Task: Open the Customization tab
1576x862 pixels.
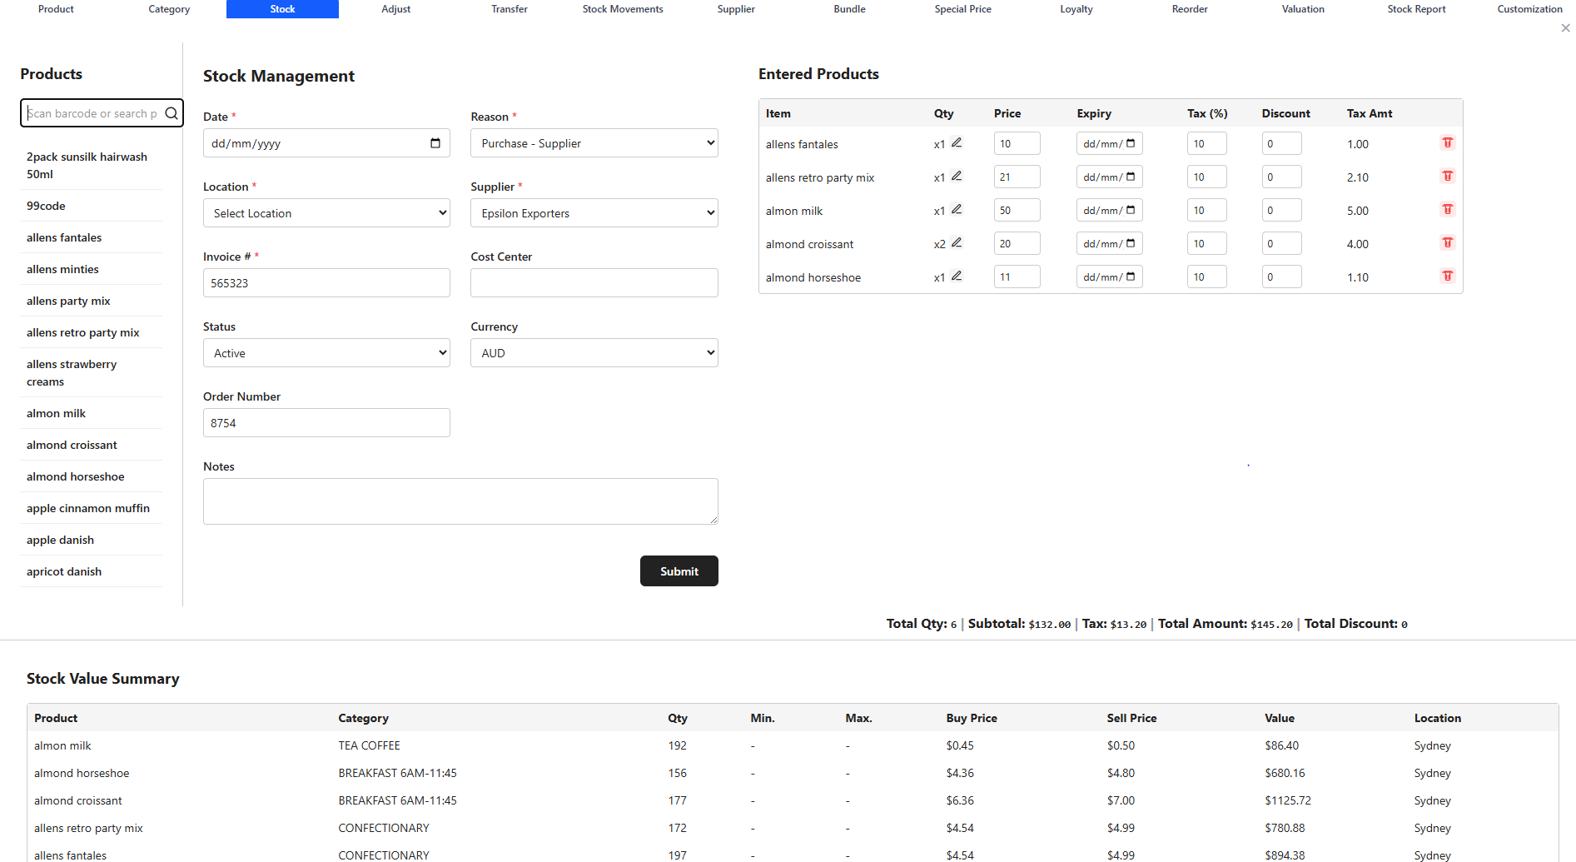Action: tap(1529, 9)
